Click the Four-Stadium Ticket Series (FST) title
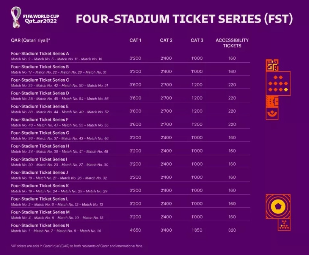 pyautogui.click(x=184, y=19)
